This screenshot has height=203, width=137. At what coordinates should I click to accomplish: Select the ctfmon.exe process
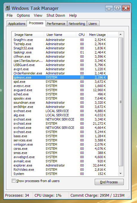[x=60, y=57]
